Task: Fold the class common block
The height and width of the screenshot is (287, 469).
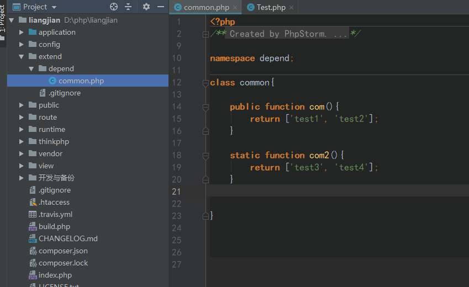Action: tap(205, 83)
